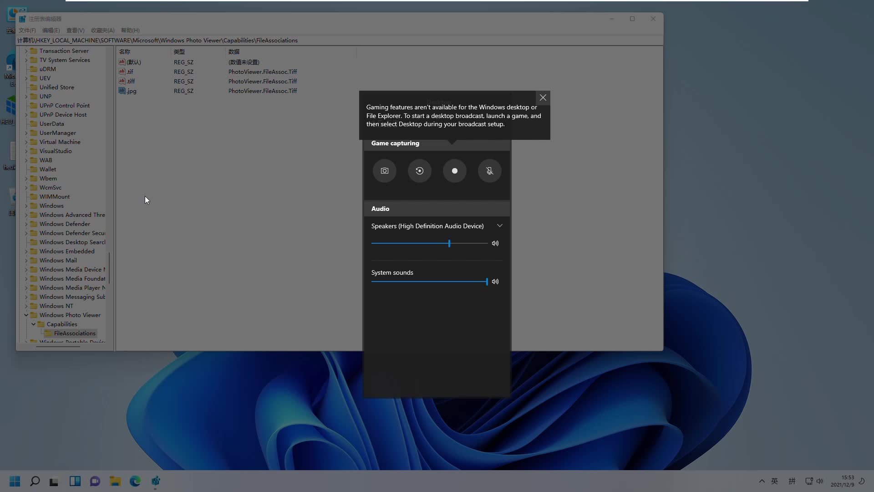This screenshot has height=492, width=874.
Task: Sort by the 类型 column header
Action: pos(198,51)
